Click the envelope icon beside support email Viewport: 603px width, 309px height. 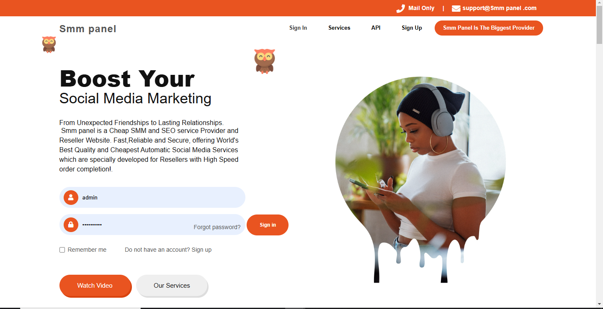click(x=456, y=8)
